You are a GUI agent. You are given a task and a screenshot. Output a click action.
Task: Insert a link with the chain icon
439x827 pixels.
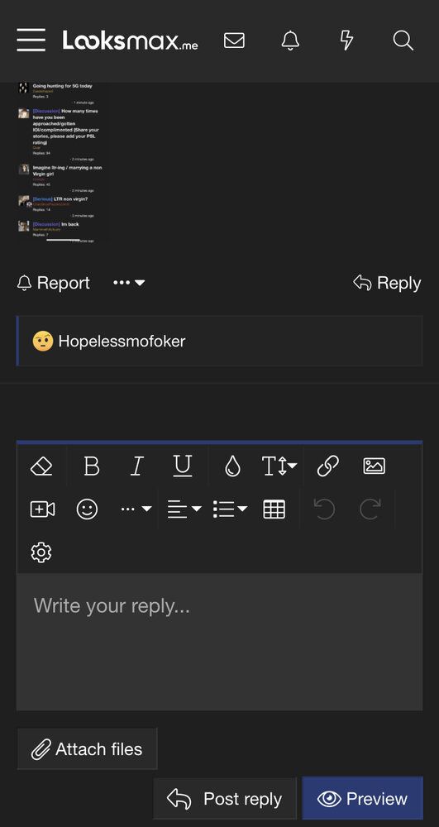[x=327, y=466]
